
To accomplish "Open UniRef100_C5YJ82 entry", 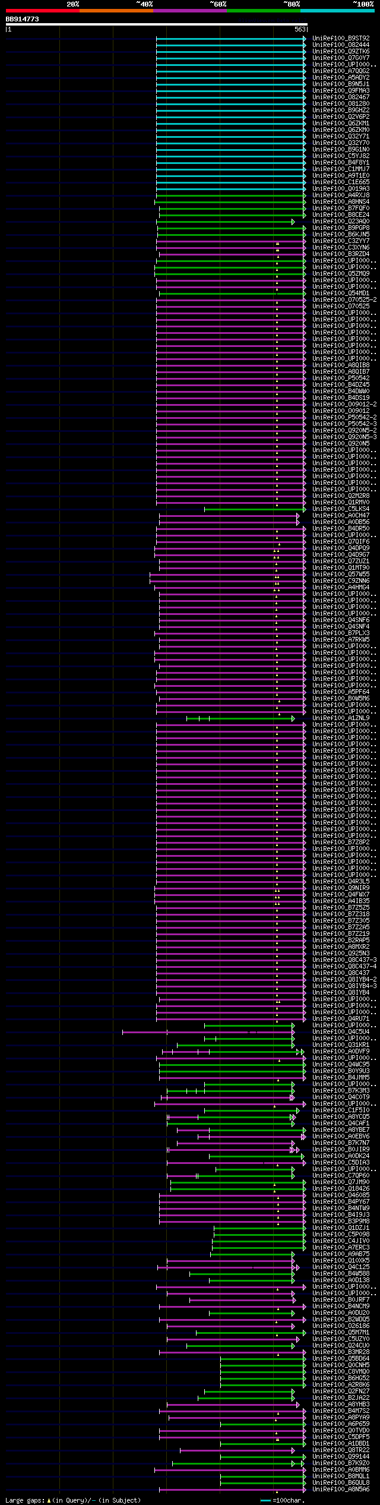I will click(x=341, y=156).
